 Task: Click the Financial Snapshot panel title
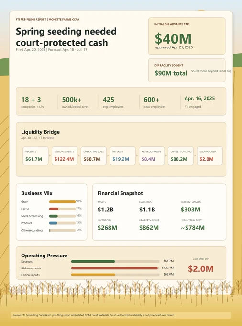(120, 193)
